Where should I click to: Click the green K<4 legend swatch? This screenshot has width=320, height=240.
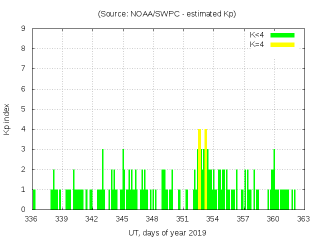282,35
